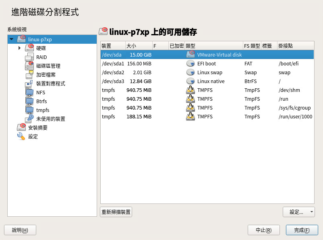
Task: Click the 重新掃描裝置 rescan button
Action: (116, 212)
